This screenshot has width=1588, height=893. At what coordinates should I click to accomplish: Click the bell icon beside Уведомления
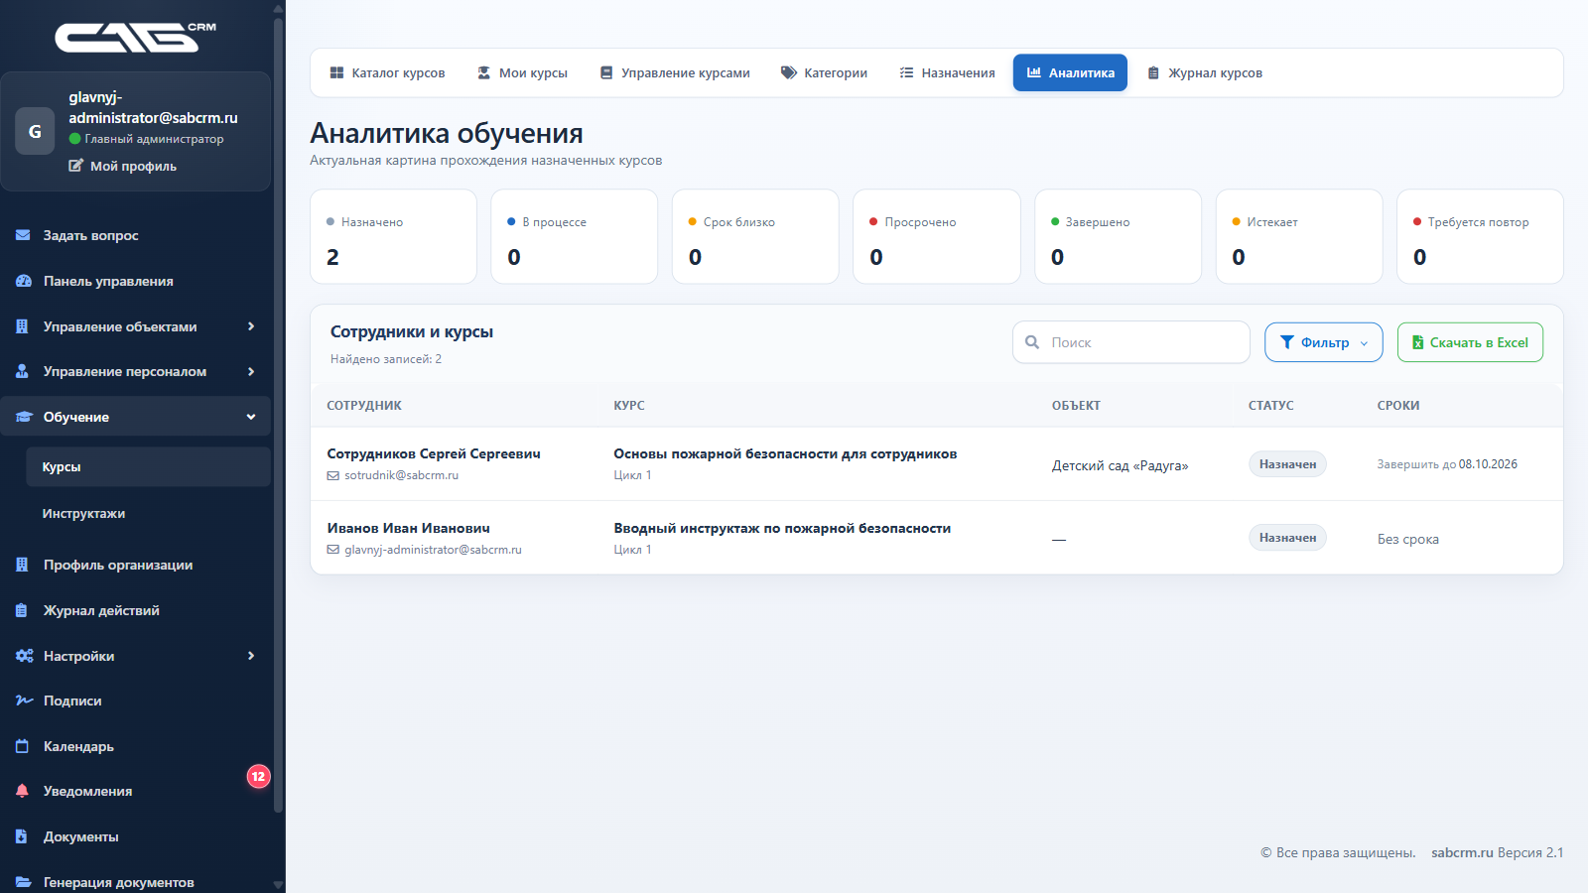pyautogui.click(x=22, y=791)
